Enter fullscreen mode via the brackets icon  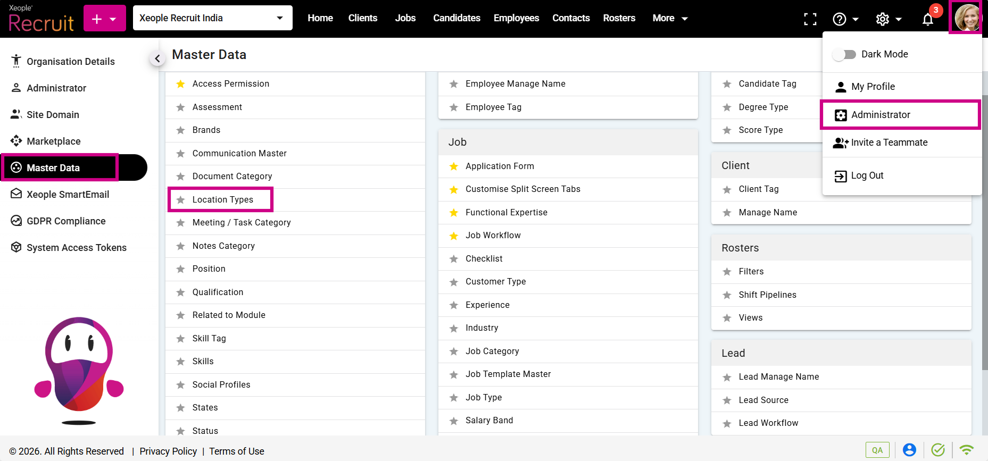pyautogui.click(x=810, y=19)
